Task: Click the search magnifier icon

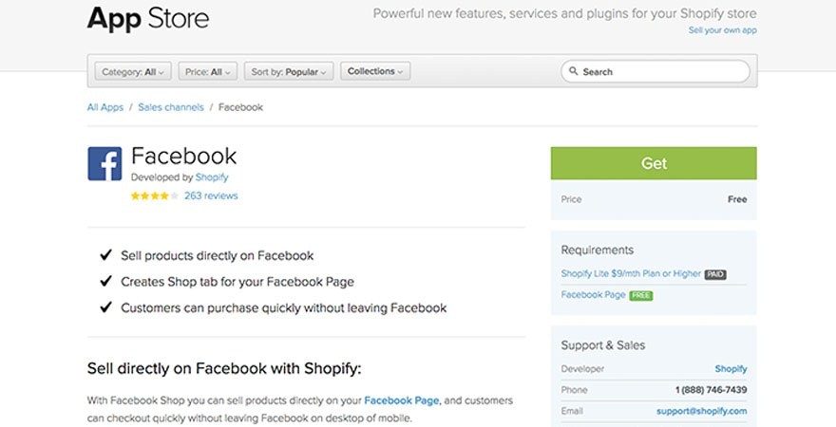Action: pyautogui.click(x=573, y=72)
